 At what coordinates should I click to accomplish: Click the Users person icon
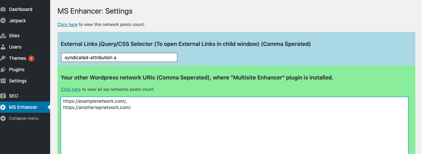(3, 47)
